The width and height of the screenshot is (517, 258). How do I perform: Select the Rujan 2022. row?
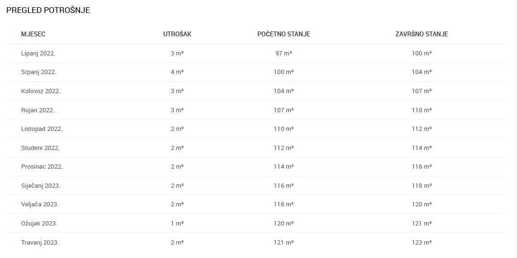255,110
